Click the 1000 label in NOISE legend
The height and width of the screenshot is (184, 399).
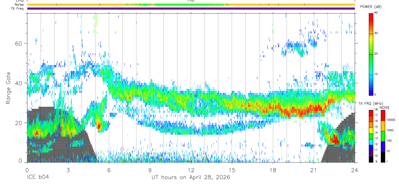390,130
